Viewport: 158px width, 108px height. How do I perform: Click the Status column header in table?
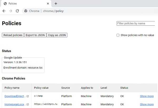pyautogui.click(x=124, y=88)
